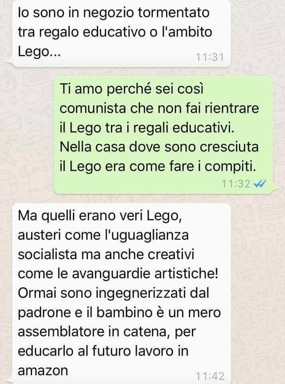Tap the word 'amazon' in the last message
Viewport: 285px width, 384px height.
pyautogui.click(x=43, y=370)
